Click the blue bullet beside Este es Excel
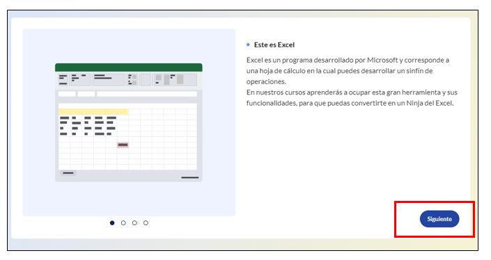 248,44
